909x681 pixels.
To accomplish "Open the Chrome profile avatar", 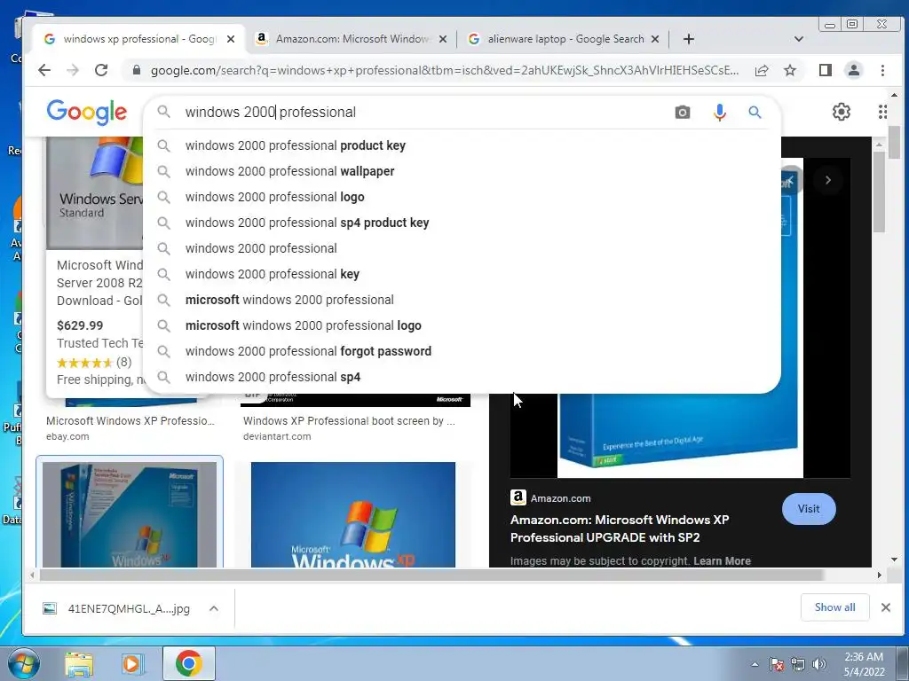I will coord(853,71).
